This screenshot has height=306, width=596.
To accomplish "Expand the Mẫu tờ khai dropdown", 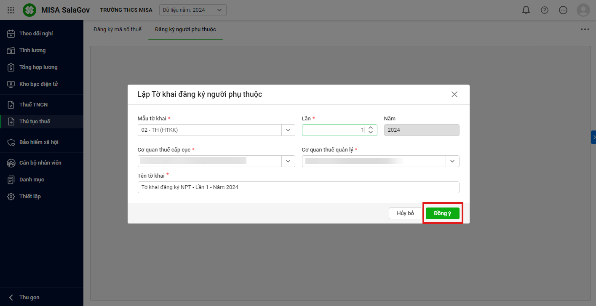I will tap(288, 130).
